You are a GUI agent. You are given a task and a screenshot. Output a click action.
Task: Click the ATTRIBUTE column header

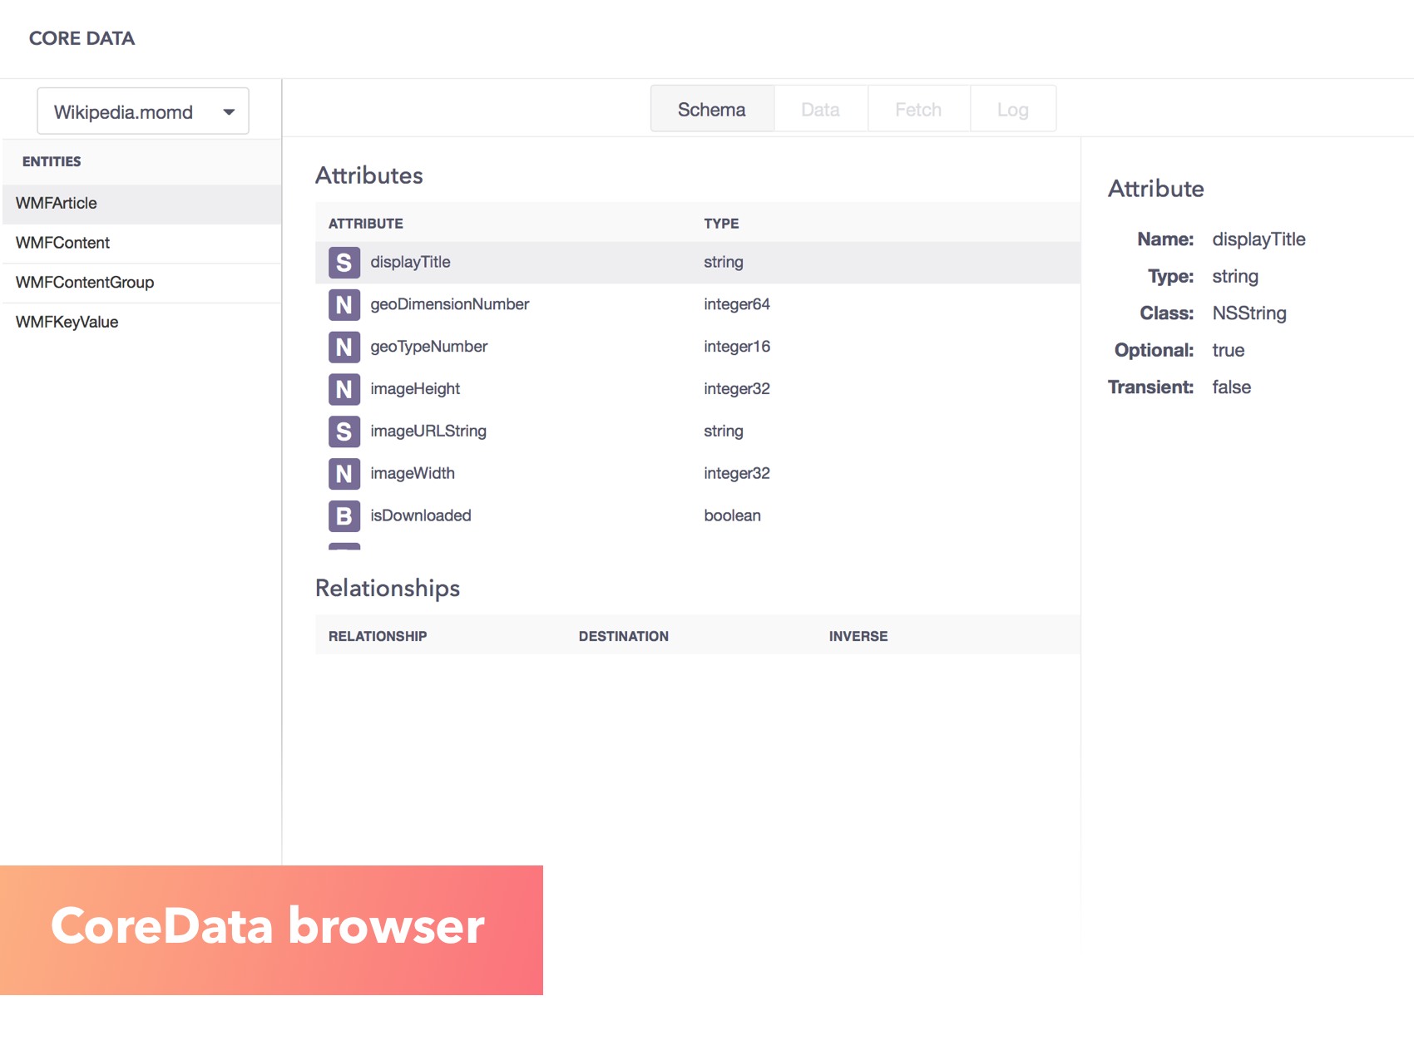coord(366,224)
